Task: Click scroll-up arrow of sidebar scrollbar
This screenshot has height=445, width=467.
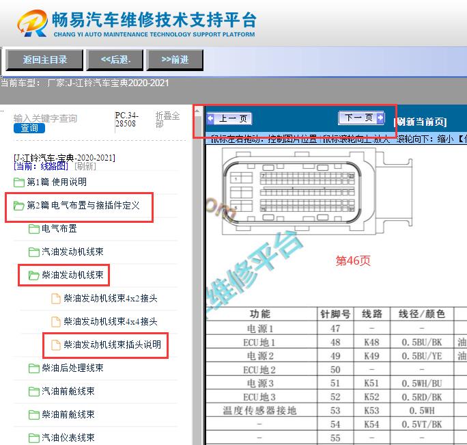Action: click(x=197, y=111)
